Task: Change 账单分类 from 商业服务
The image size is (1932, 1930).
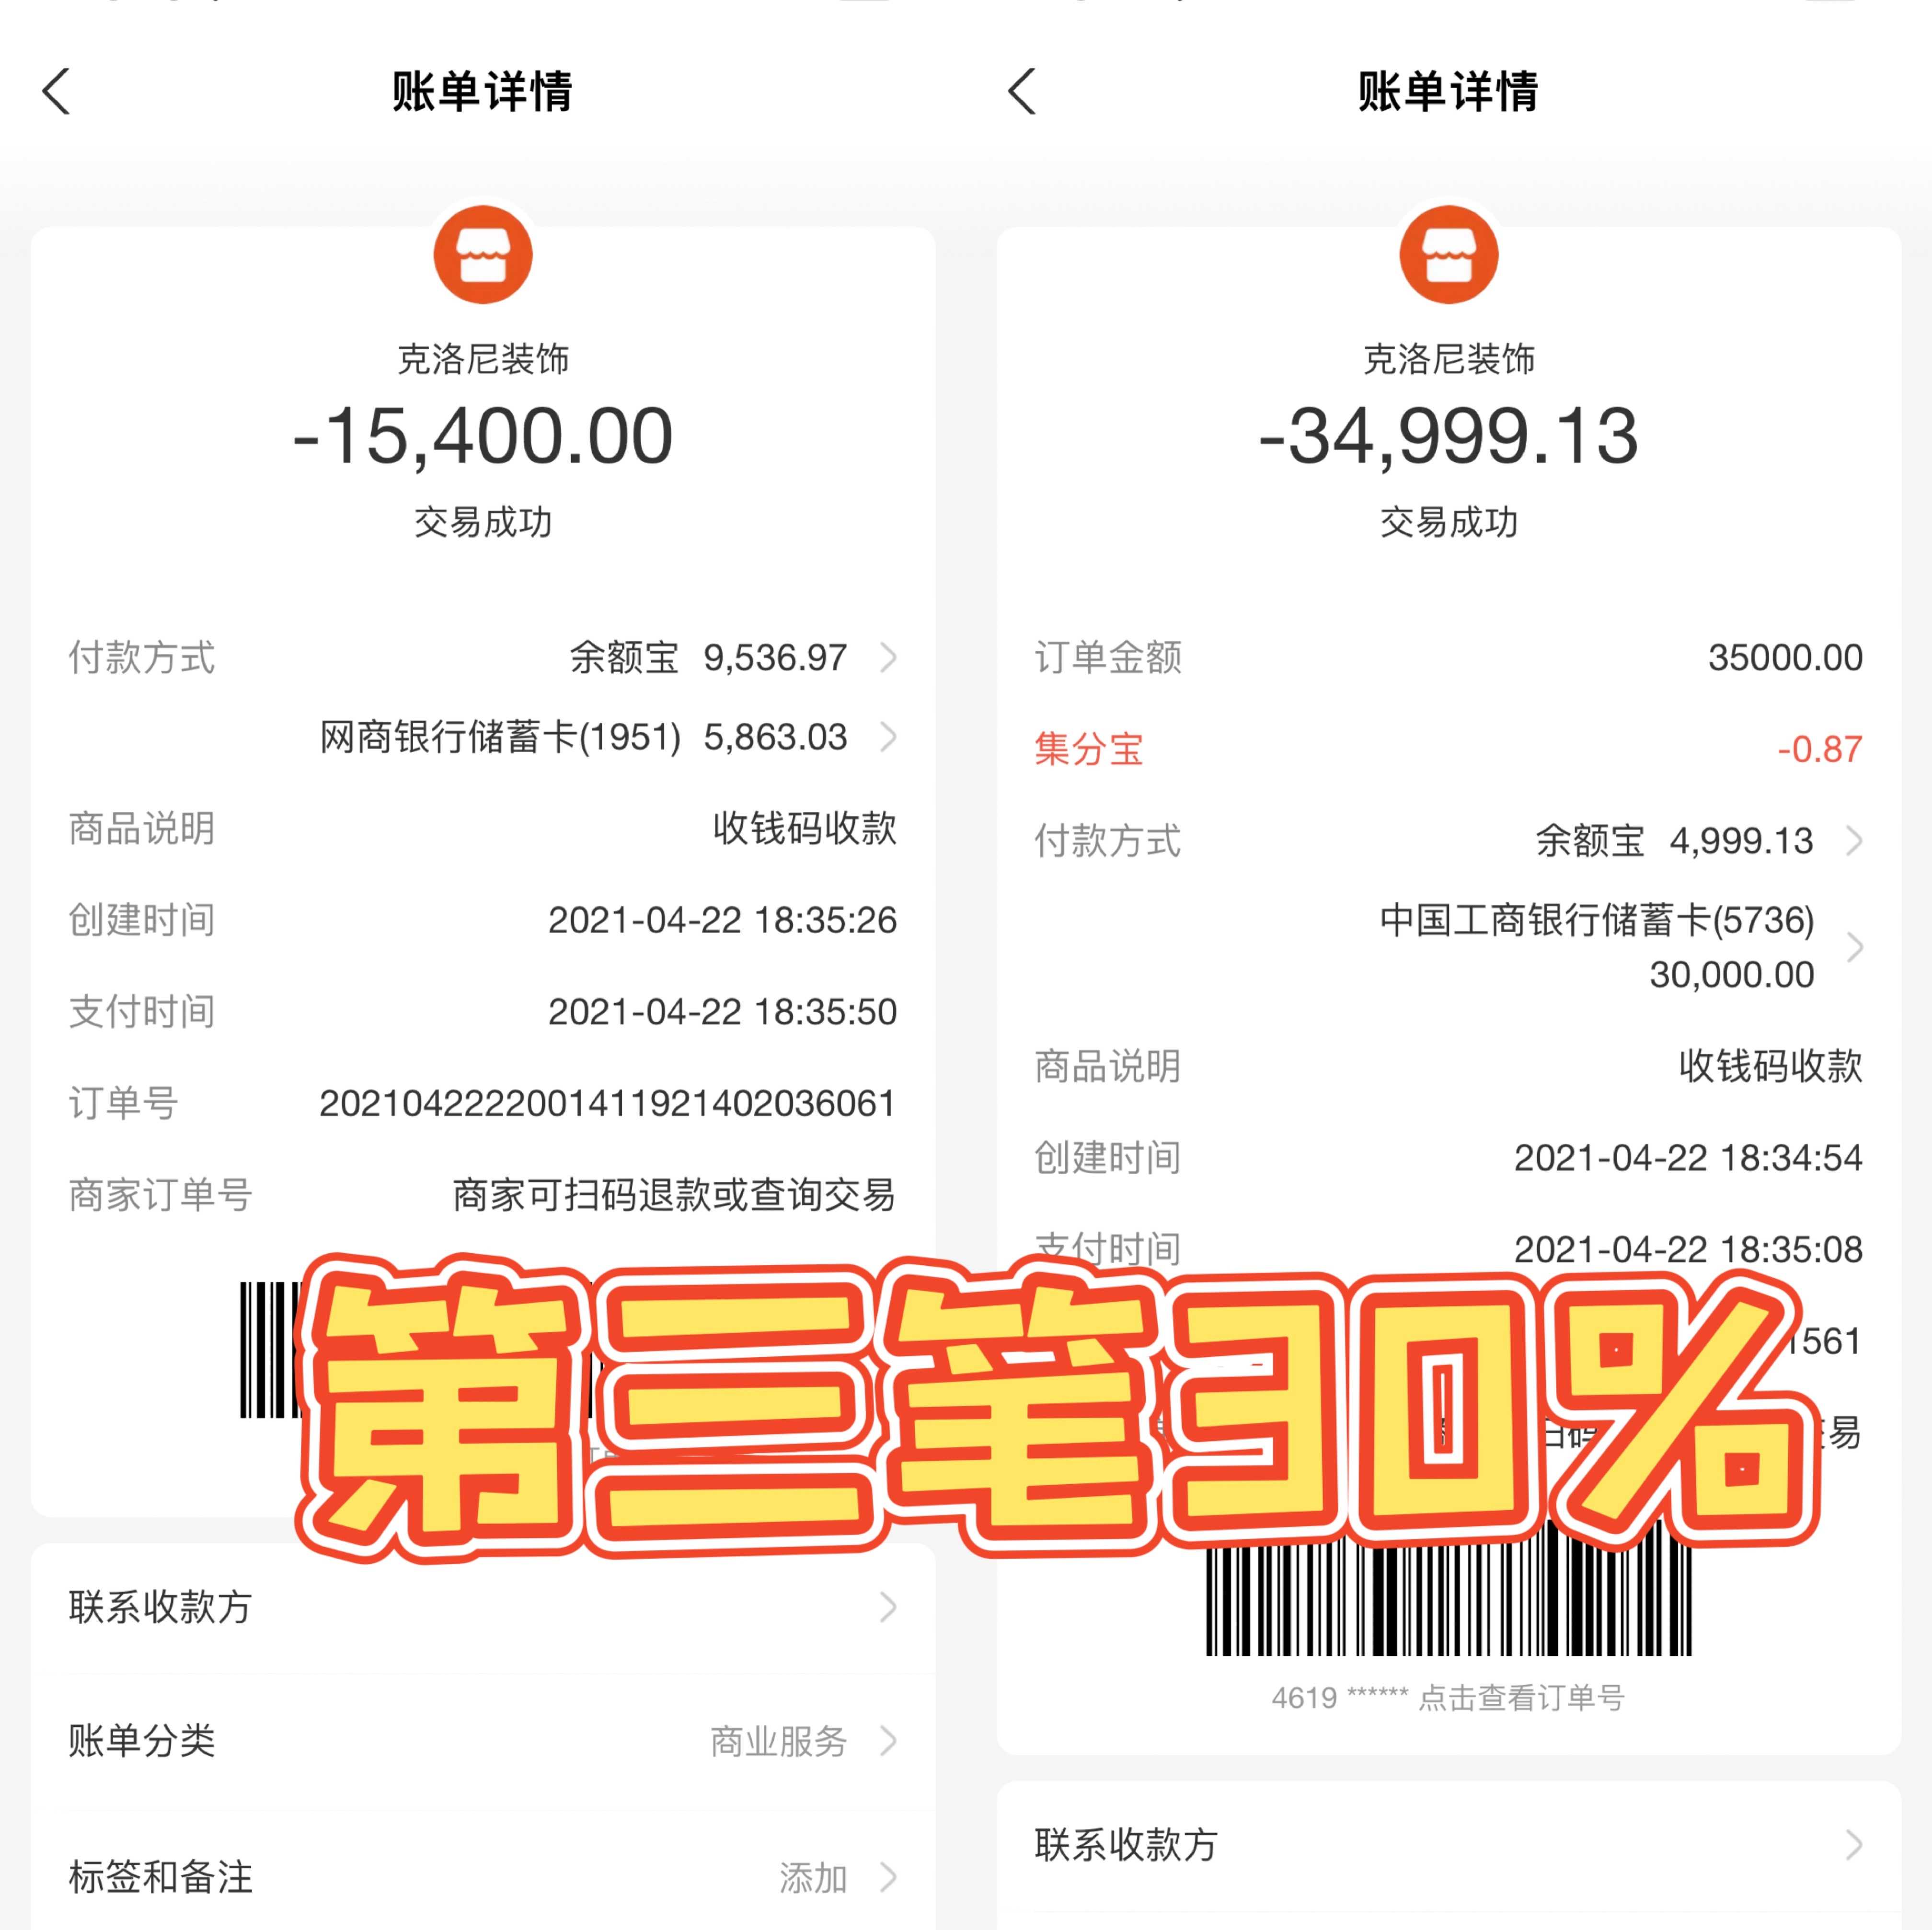Action: coord(483,1741)
